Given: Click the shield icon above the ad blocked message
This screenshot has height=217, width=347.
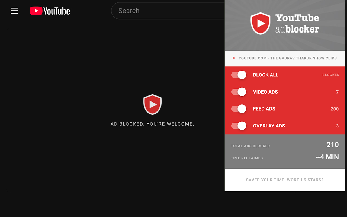Looking at the screenshot, I should (x=152, y=104).
